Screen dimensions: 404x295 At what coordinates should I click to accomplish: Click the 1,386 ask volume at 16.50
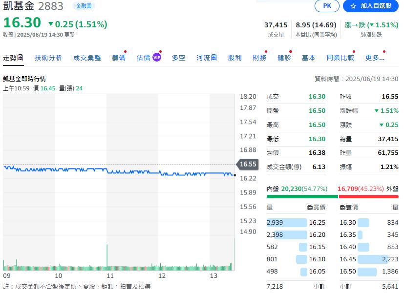pyautogui.click(x=390, y=272)
